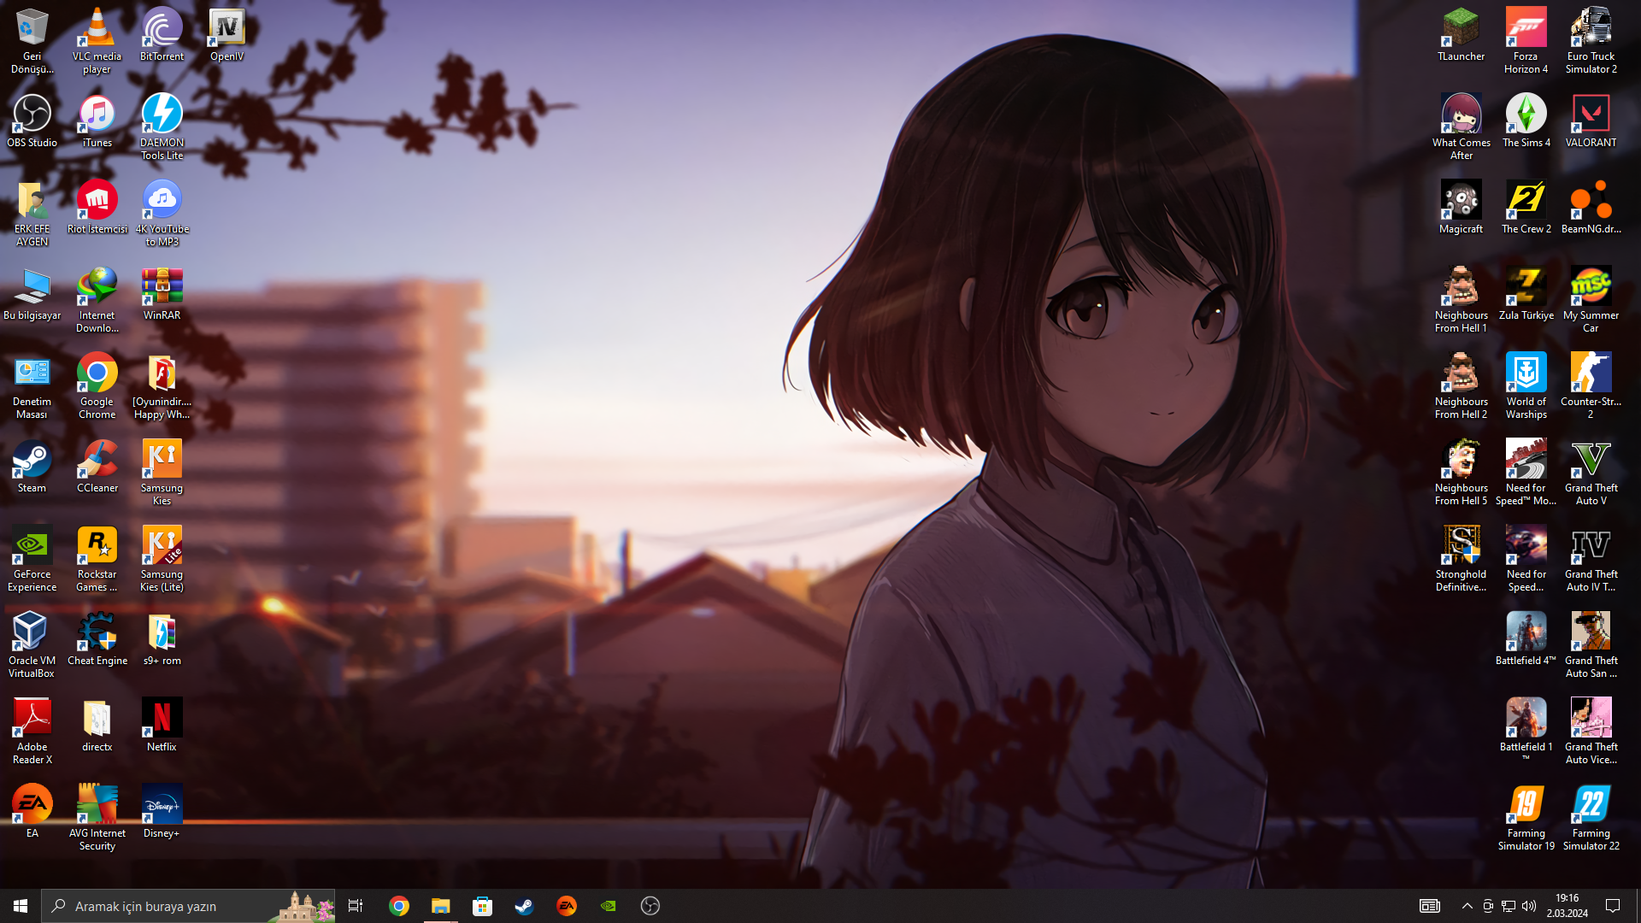The width and height of the screenshot is (1641, 923).
Task: Click the taskbar search box
Action: [x=162, y=906]
